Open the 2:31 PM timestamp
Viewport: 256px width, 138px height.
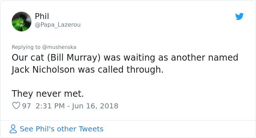click(x=50, y=106)
